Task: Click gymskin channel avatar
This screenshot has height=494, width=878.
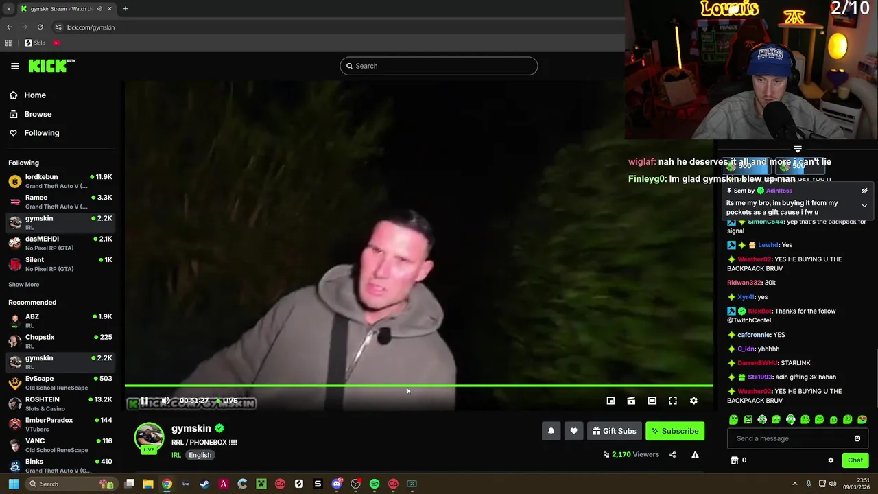Action: pos(149,438)
